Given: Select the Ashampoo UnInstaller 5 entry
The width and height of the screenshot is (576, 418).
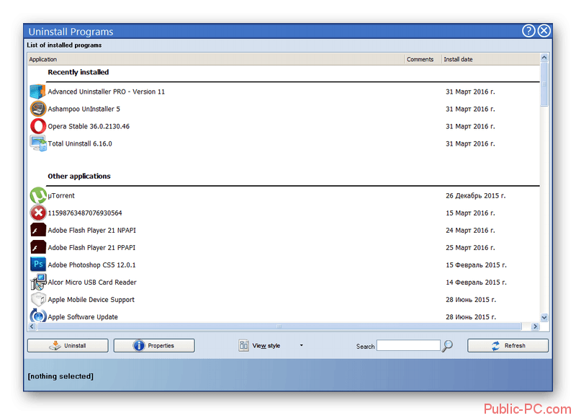Looking at the screenshot, I should tap(84, 109).
